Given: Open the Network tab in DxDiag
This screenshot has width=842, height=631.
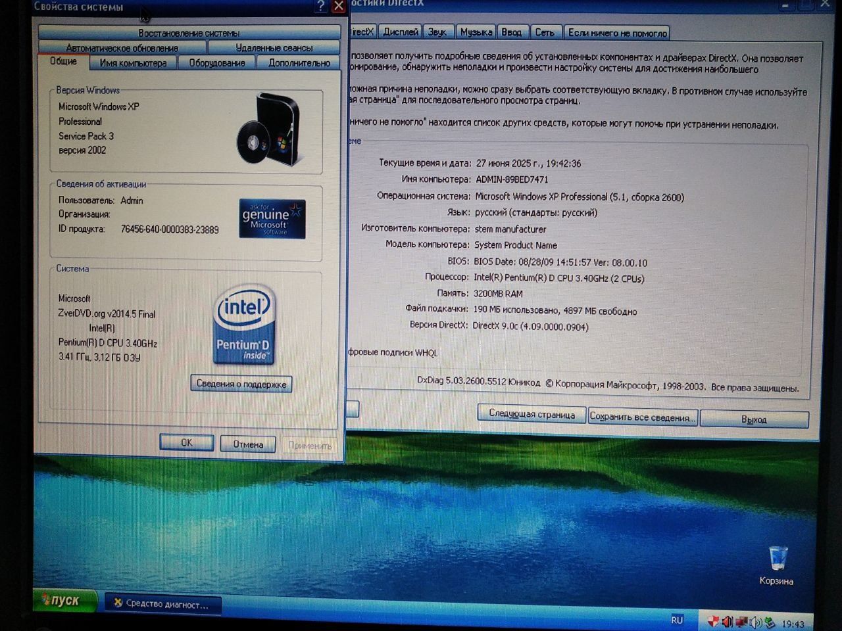Looking at the screenshot, I should click(x=544, y=32).
